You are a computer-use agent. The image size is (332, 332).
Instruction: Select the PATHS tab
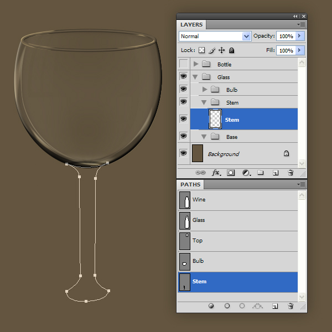pos(190,185)
